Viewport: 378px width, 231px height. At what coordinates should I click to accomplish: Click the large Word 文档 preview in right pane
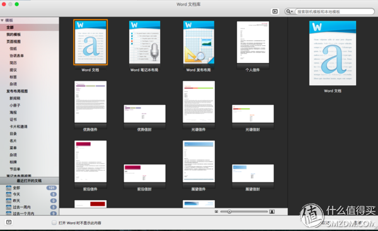click(333, 53)
